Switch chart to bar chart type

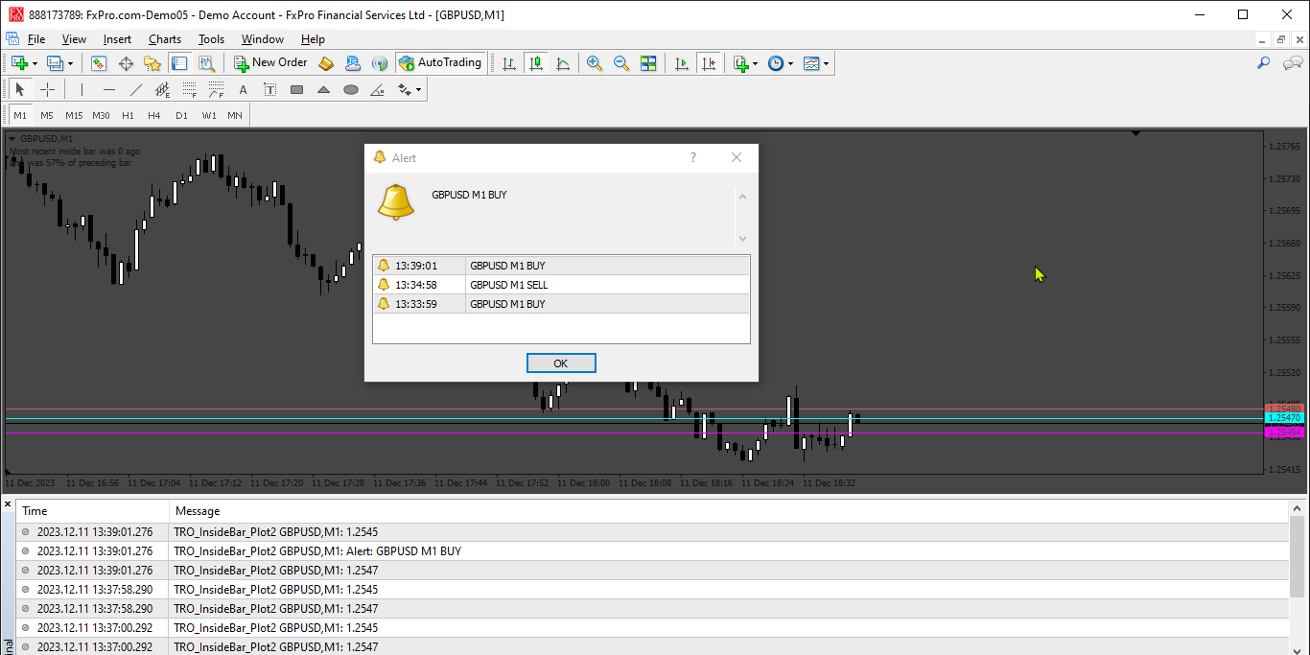tap(509, 63)
